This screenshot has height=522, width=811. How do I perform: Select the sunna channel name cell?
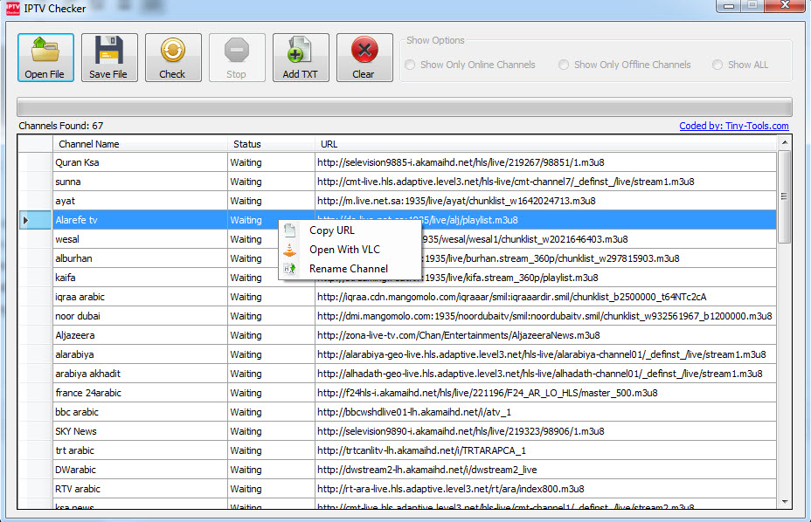[x=140, y=182]
